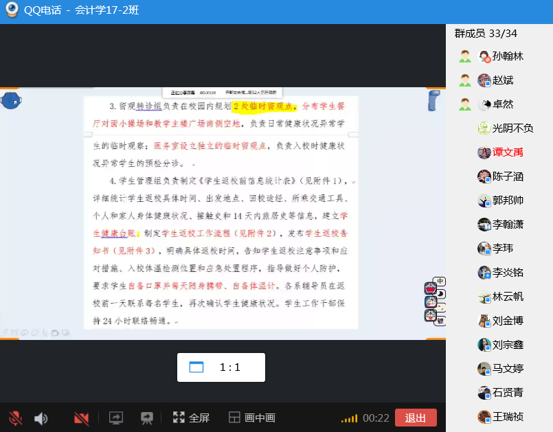Click 陈子涵's avatar icon

tap(484, 177)
